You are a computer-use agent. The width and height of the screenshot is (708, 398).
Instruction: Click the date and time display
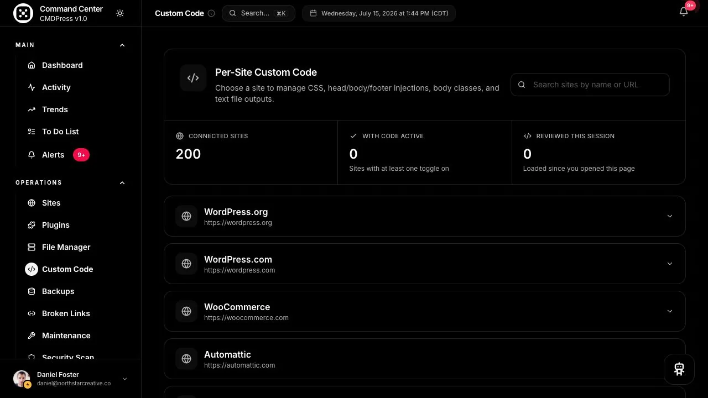(379, 13)
